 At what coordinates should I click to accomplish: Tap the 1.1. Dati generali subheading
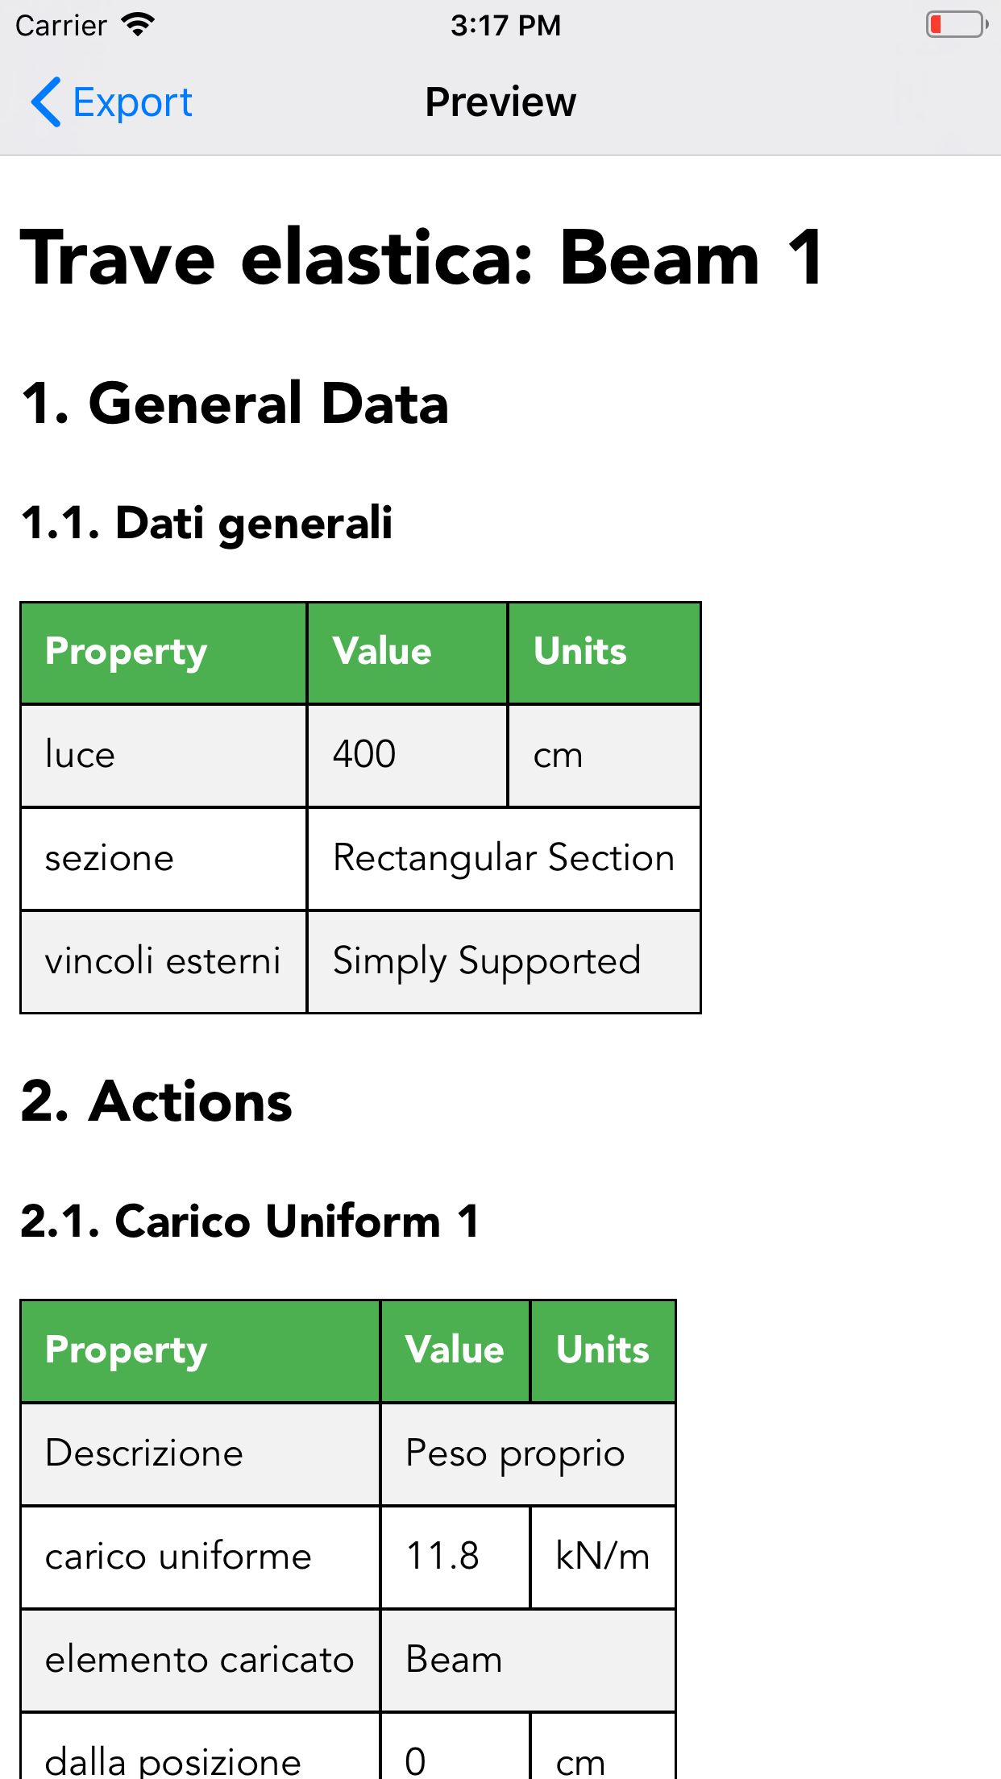click(x=207, y=523)
